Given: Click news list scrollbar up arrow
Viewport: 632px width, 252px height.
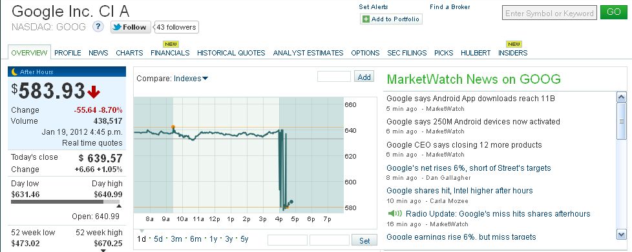Looking at the screenshot, I should point(622,97).
